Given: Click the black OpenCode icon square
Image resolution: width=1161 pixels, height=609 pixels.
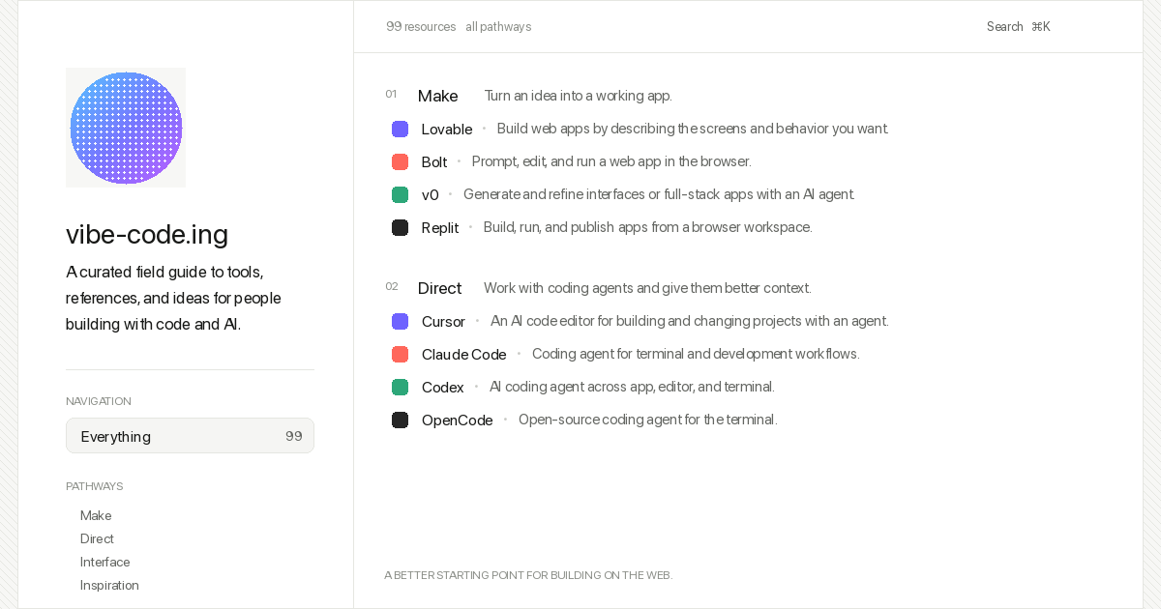Looking at the screenshot, I should pos(400,420).
